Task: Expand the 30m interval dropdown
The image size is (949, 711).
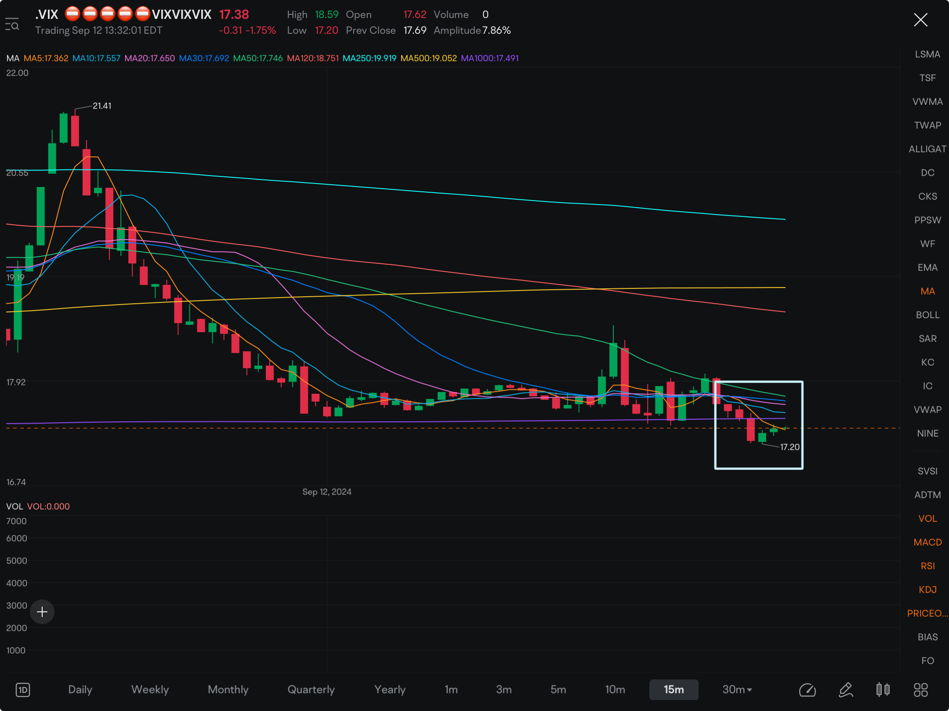Action: tap(737, 689)
